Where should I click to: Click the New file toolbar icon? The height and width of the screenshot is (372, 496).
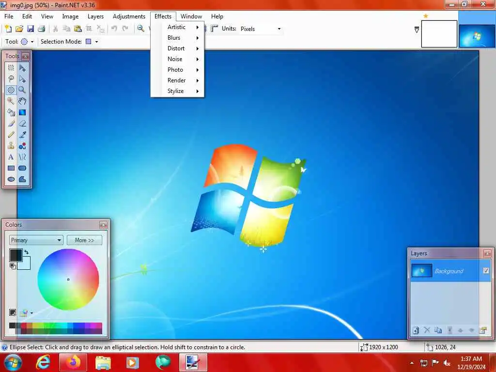click(x=8, y=29)
